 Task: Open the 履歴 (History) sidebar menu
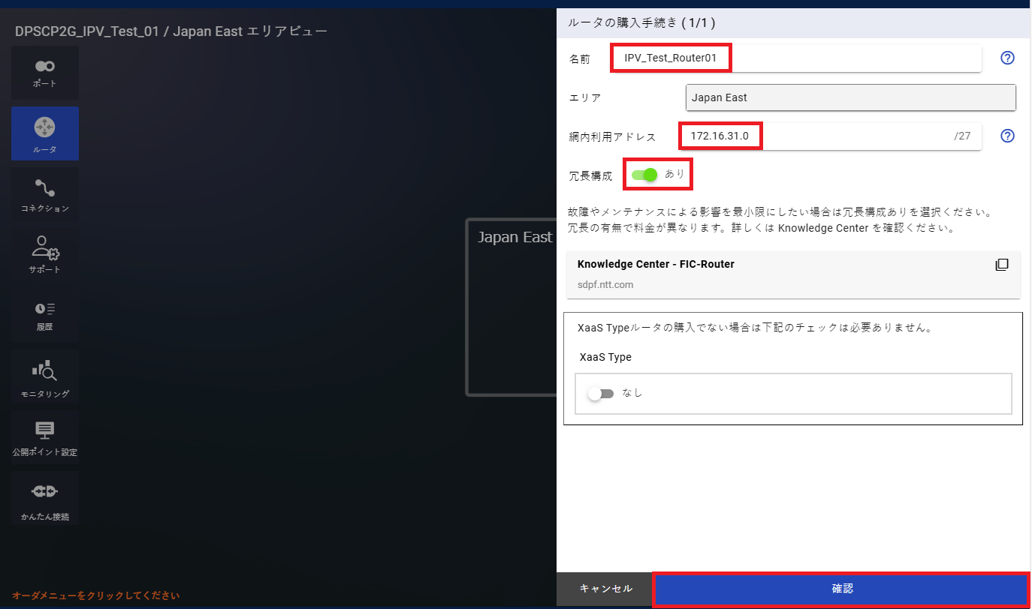click(x=45, y=316)
